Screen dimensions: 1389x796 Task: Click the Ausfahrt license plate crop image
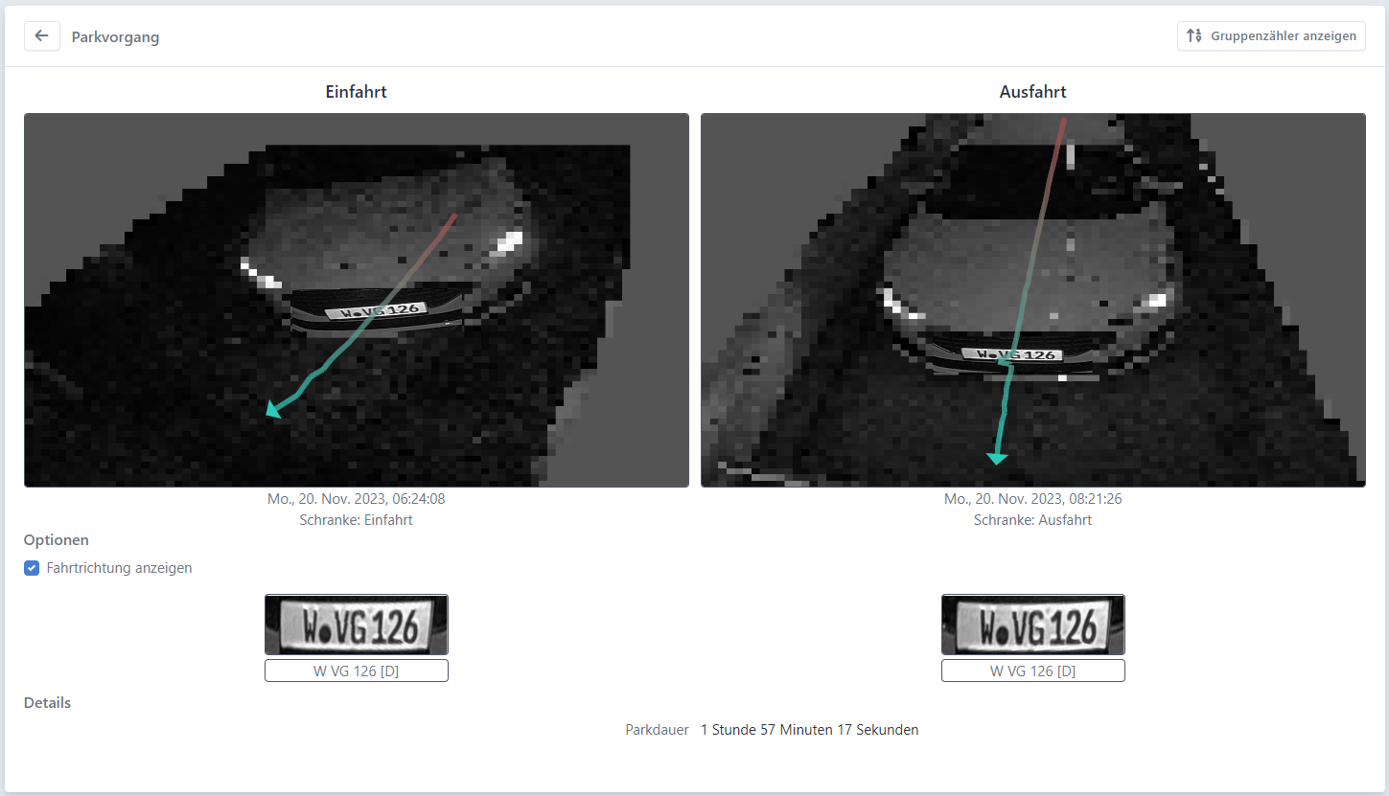tap(1033, 625)
